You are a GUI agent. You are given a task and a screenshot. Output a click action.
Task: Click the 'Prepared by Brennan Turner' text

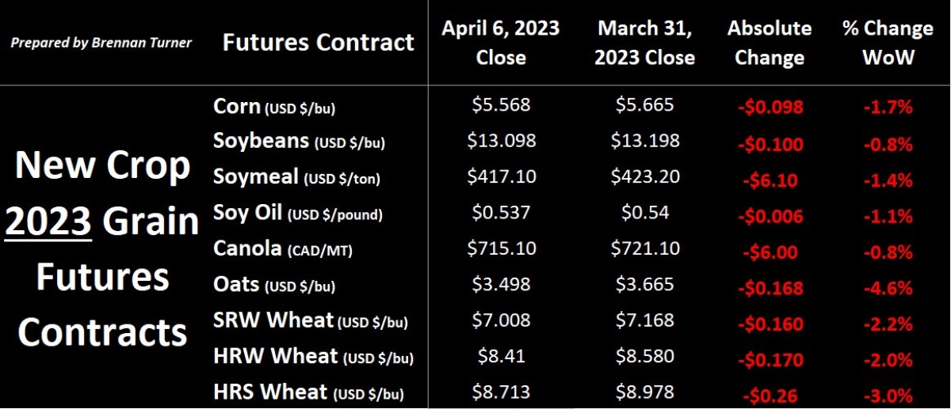pyautogui.click(x=101, y=43)
